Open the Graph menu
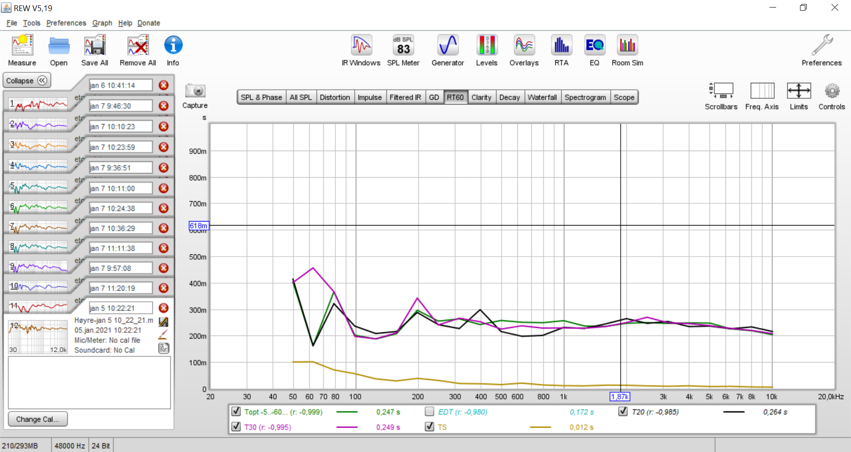 [x=102, y=23]
